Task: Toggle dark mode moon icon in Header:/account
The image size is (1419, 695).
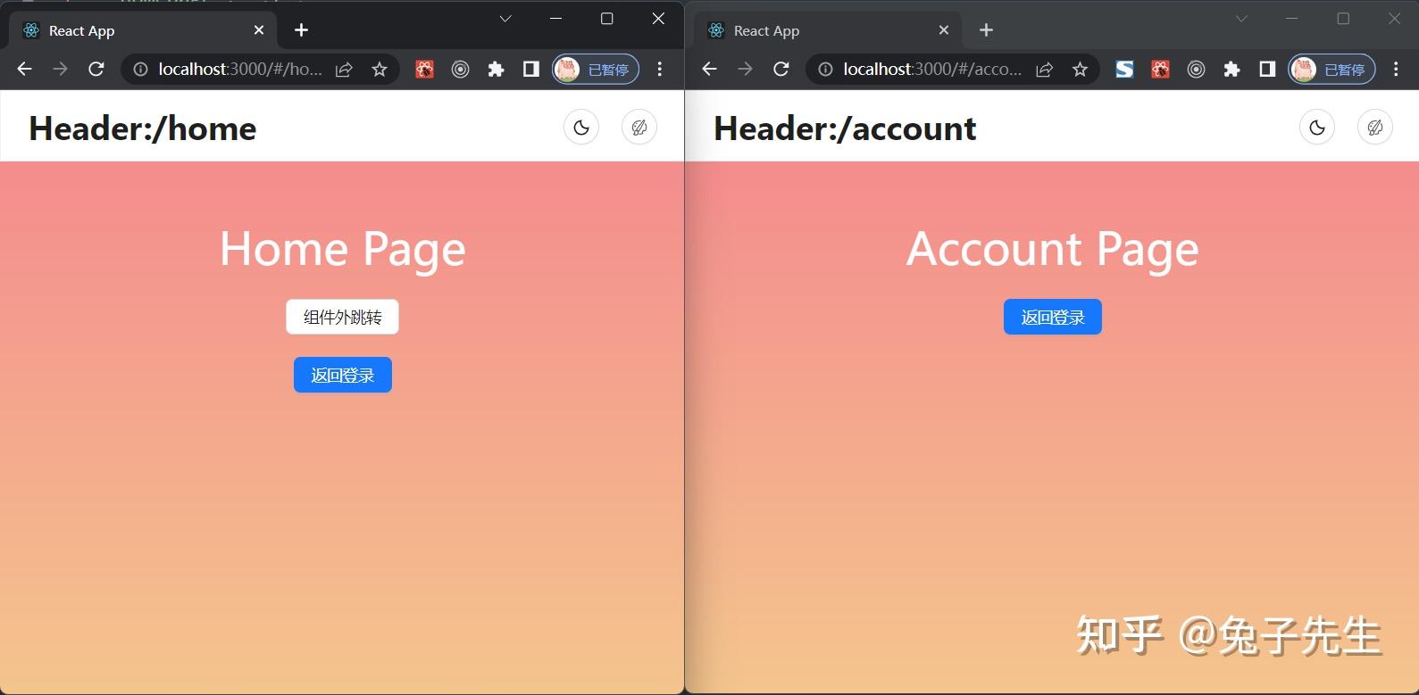Action: point(1317,128)
